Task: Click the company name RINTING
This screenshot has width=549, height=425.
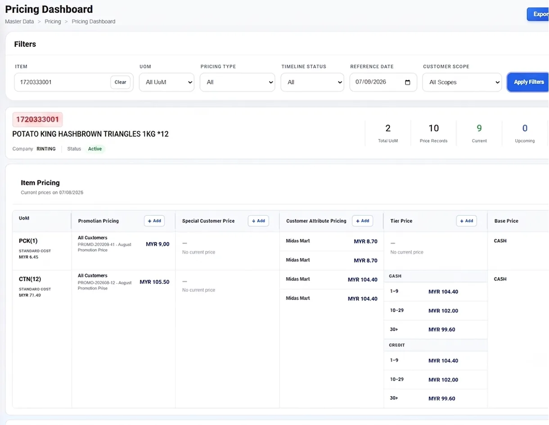Action: pos(46,149)
